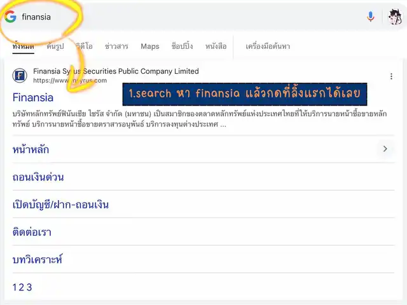The image size is (407, 305).
Task: Open the profile avatar in top corner
Action: (395, 17)
